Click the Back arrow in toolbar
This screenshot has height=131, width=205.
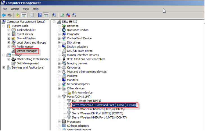(4, 15)
